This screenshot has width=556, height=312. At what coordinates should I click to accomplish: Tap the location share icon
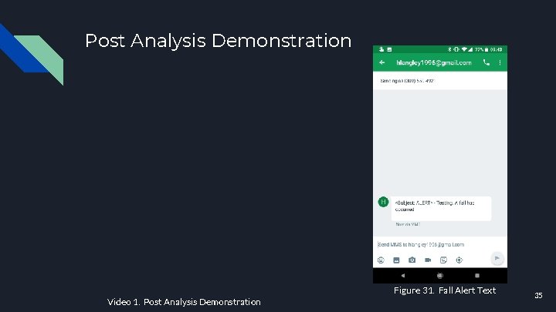[459, 260]
